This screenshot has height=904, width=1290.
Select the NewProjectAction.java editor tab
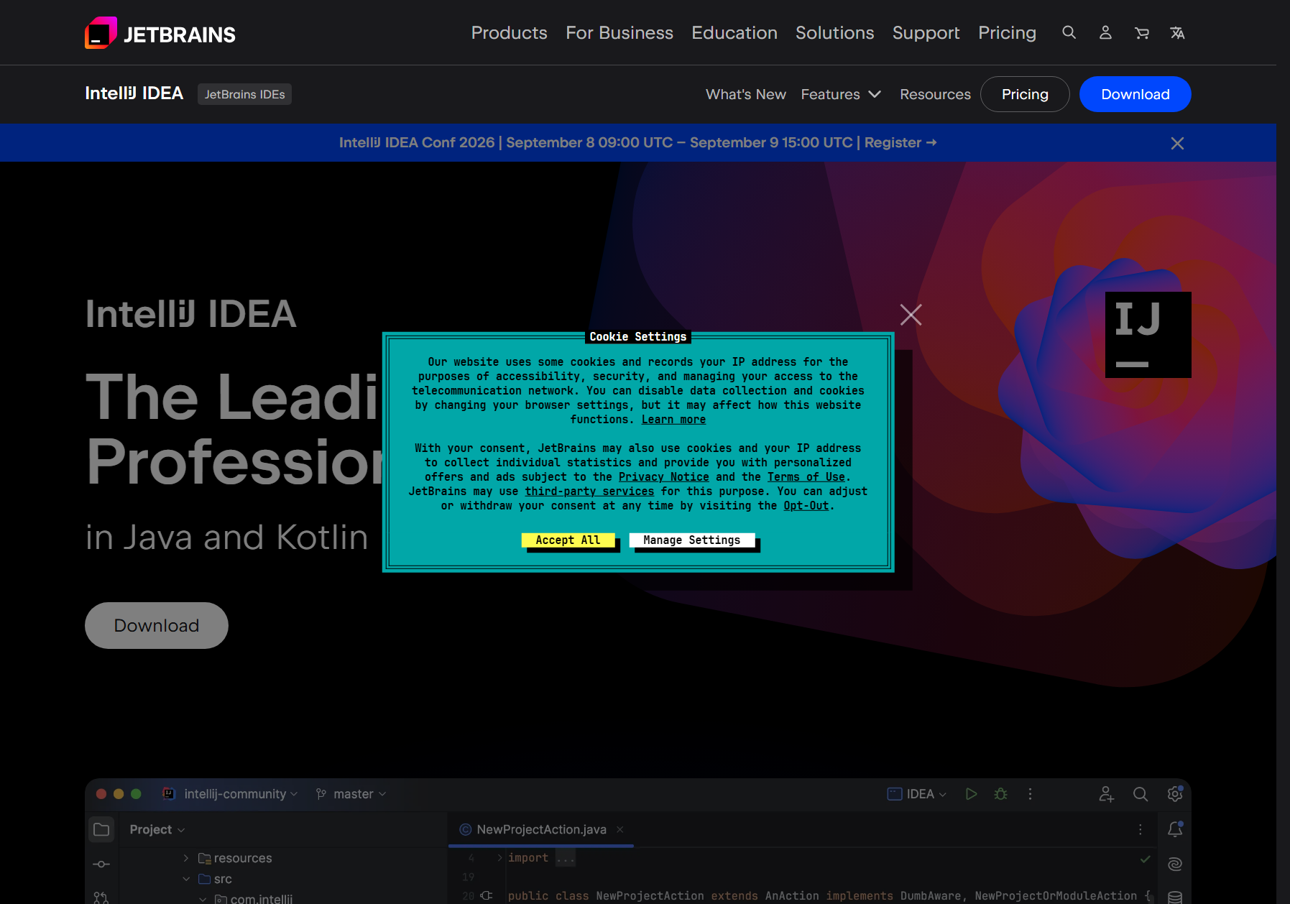540,829
